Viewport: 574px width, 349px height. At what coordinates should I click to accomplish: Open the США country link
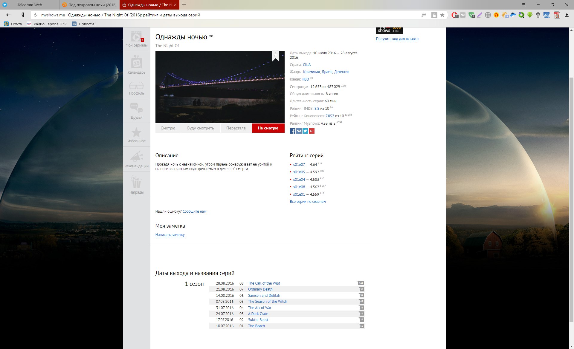point(307,65)
